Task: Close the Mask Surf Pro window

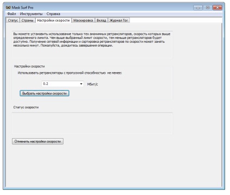Action: click(x=218, y=8)
